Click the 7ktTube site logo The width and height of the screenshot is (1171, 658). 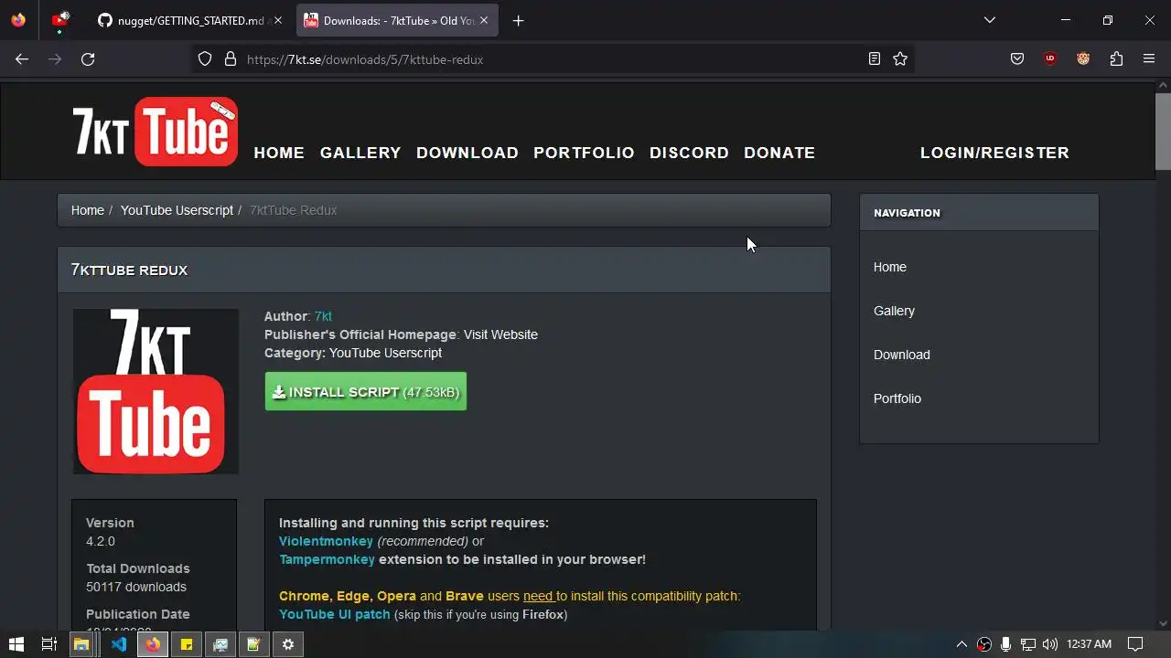pos(156,132)
